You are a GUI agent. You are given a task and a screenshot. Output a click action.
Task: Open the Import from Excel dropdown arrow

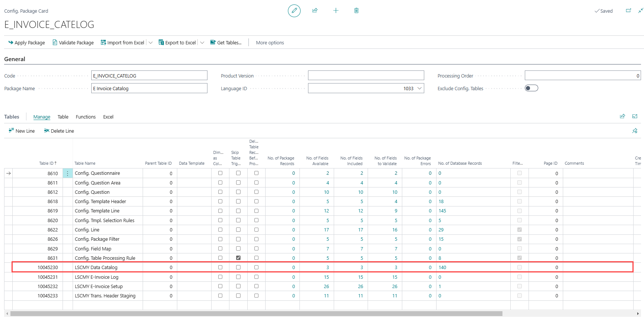[x=150, y=42]
